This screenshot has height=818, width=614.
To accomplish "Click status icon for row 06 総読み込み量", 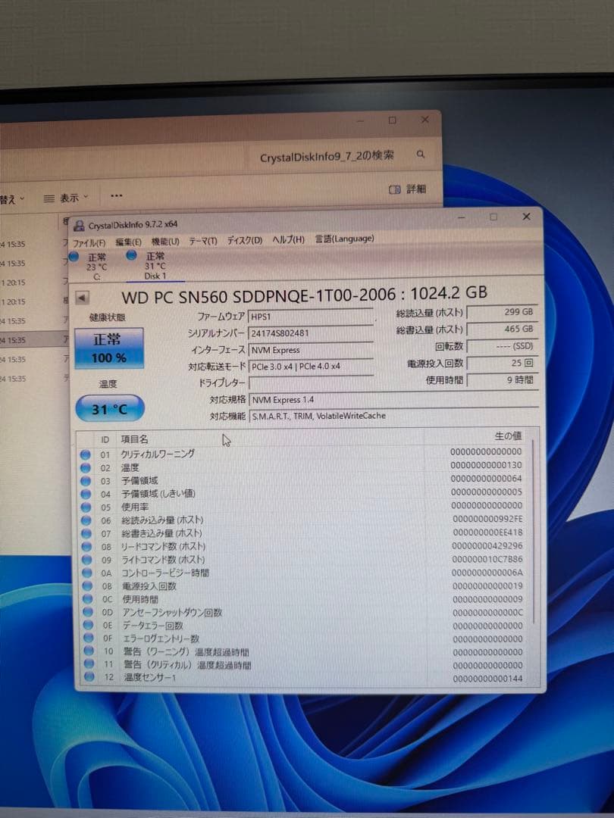I will click(x=86, y=520).
